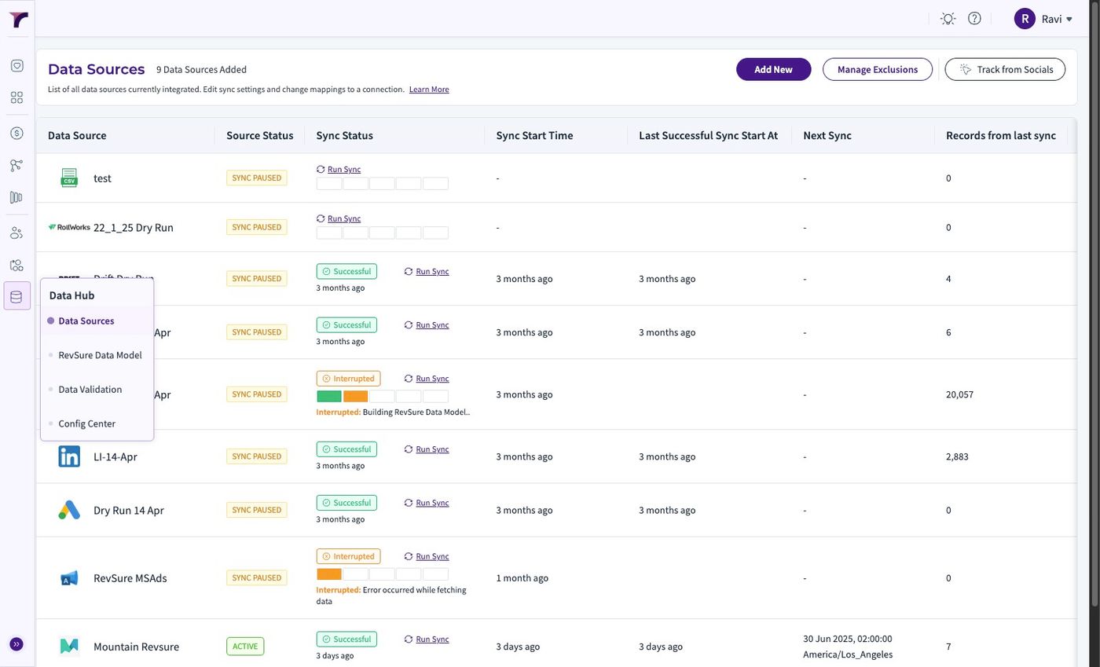The height and width of the screenshot is (667, 1100).
Task: Click the 22_1_25 Dry Run name
Action: pyautogui.click(x=134, y=227)
